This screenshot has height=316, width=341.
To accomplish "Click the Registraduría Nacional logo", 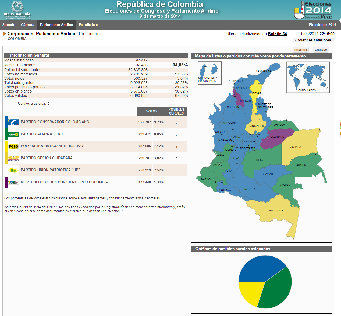I will (17, 10).
